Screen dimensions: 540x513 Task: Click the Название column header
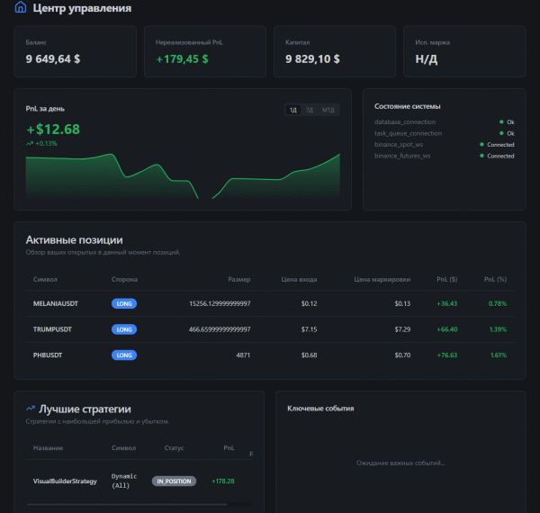click(48, 448)
